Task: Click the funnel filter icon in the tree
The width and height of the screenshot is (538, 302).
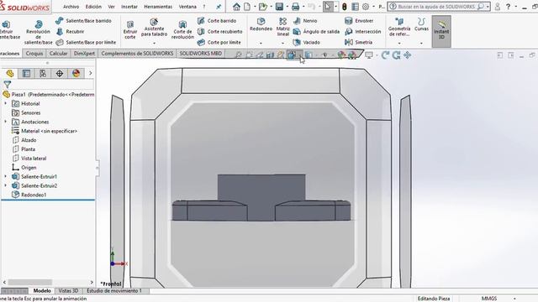Action: click(8, 84)
